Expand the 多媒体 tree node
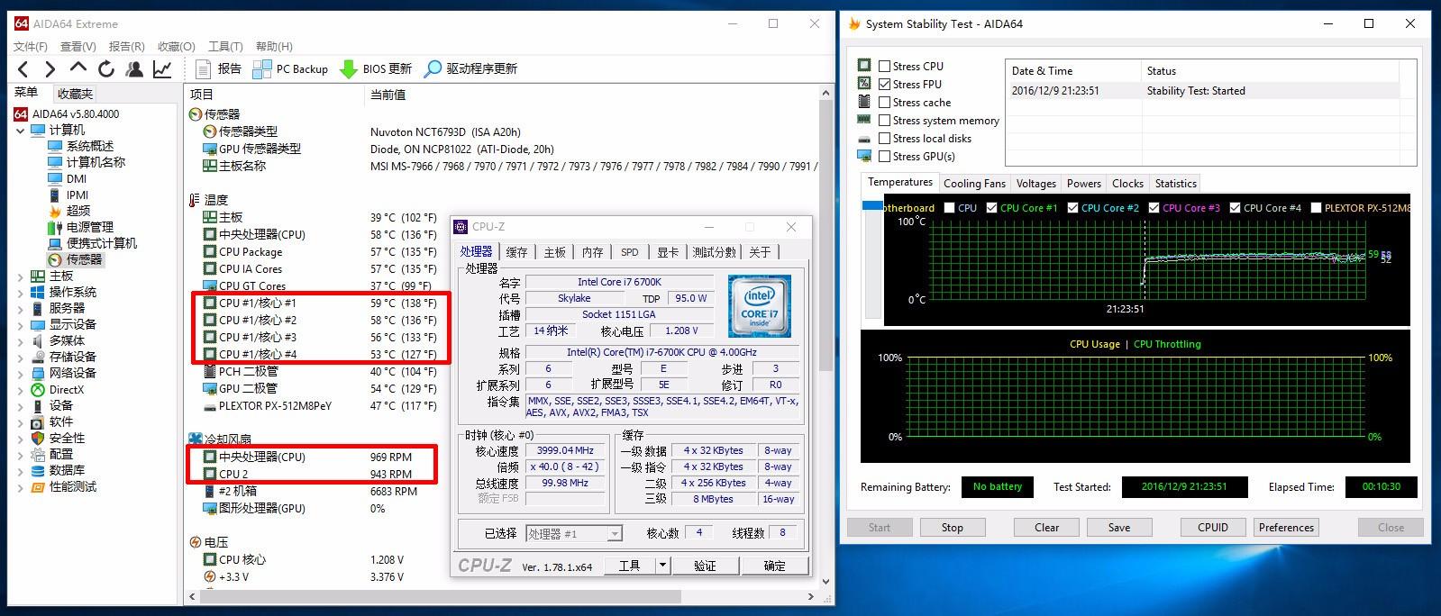Screen dimensions: 1441x616 [21, 341]
